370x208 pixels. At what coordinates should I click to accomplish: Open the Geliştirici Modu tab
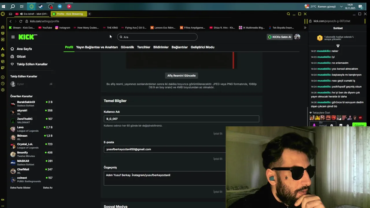click(202, 47)
